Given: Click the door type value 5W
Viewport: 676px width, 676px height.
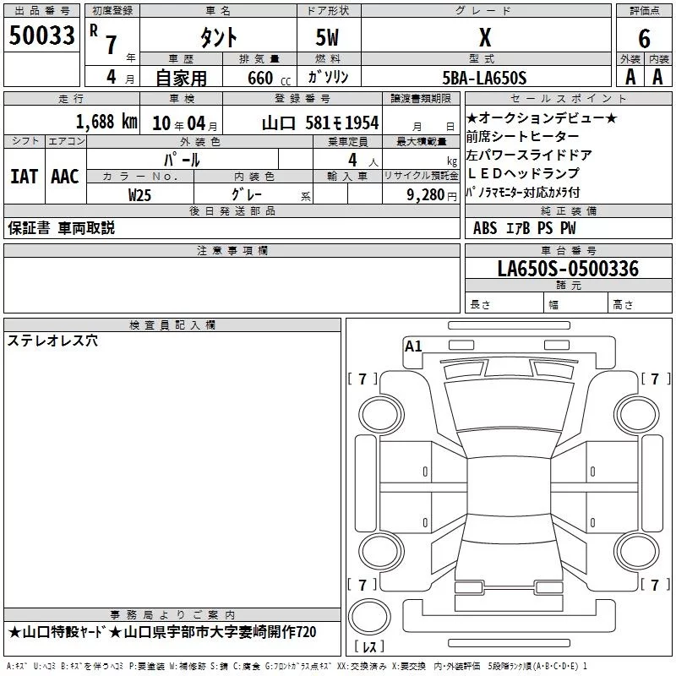Looking at the screenshot, I should click(x=328, y=37).
